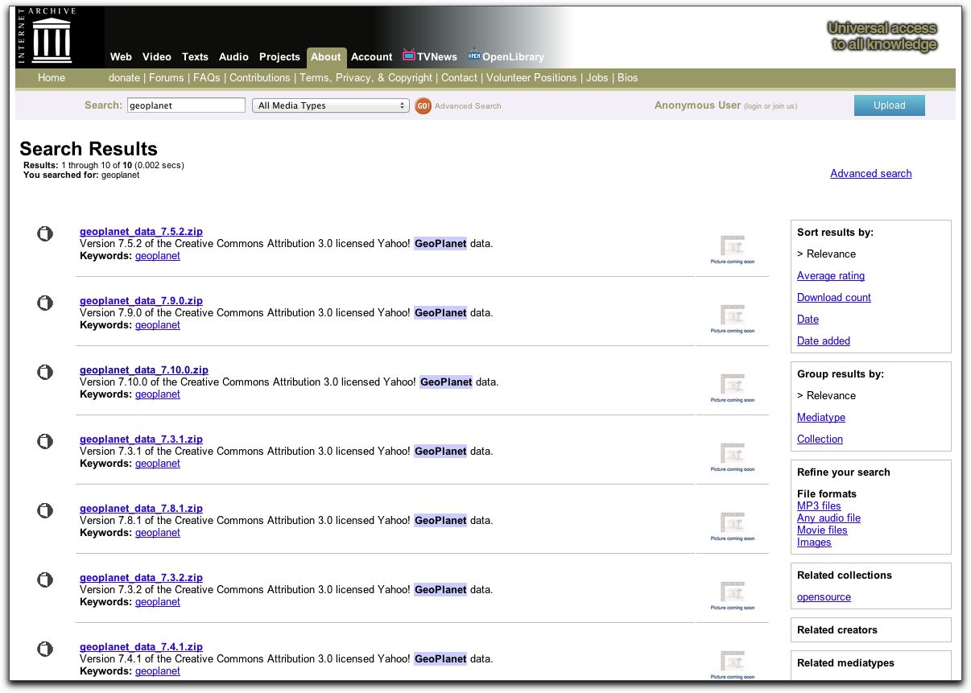Image resolution: width=971 pixels, height=693 pixels.
Task: Open the opensource related collection
Action: (824, 597)
